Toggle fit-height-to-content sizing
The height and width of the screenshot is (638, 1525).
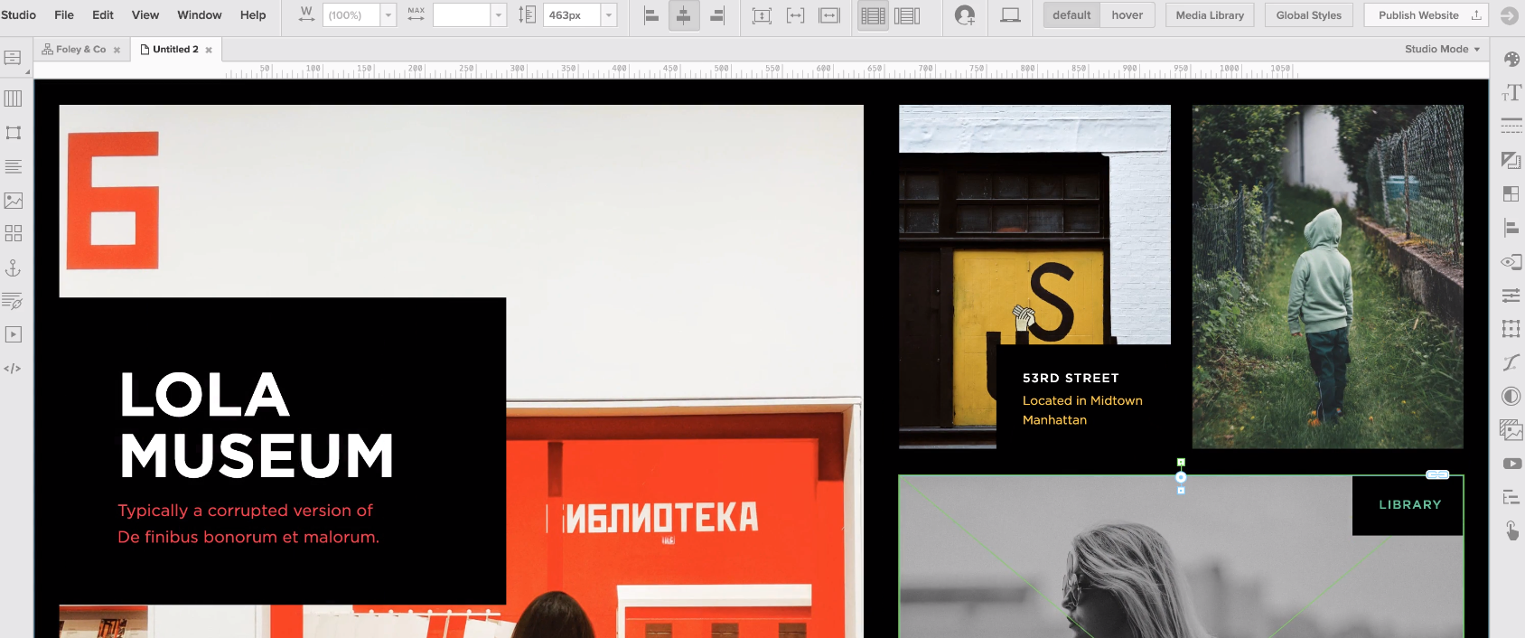762,15
